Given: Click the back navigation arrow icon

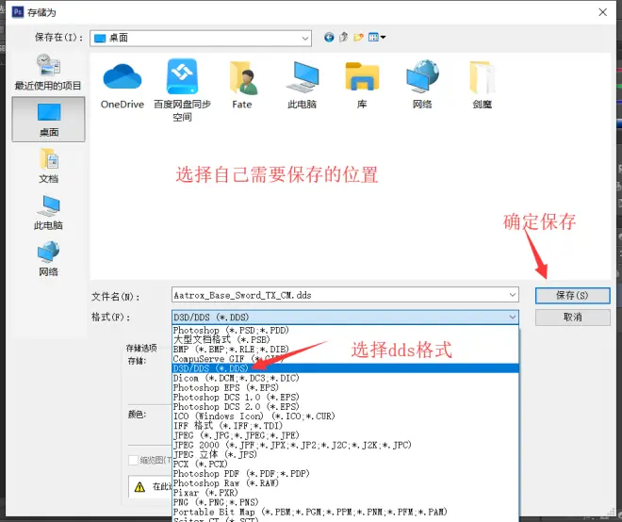Looking at the screenshot, I should [x=329, y=38].
